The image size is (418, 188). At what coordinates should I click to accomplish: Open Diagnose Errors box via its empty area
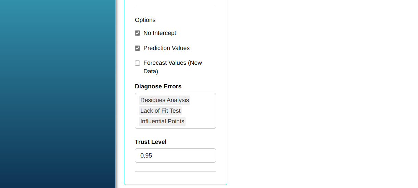coord(202,116)
